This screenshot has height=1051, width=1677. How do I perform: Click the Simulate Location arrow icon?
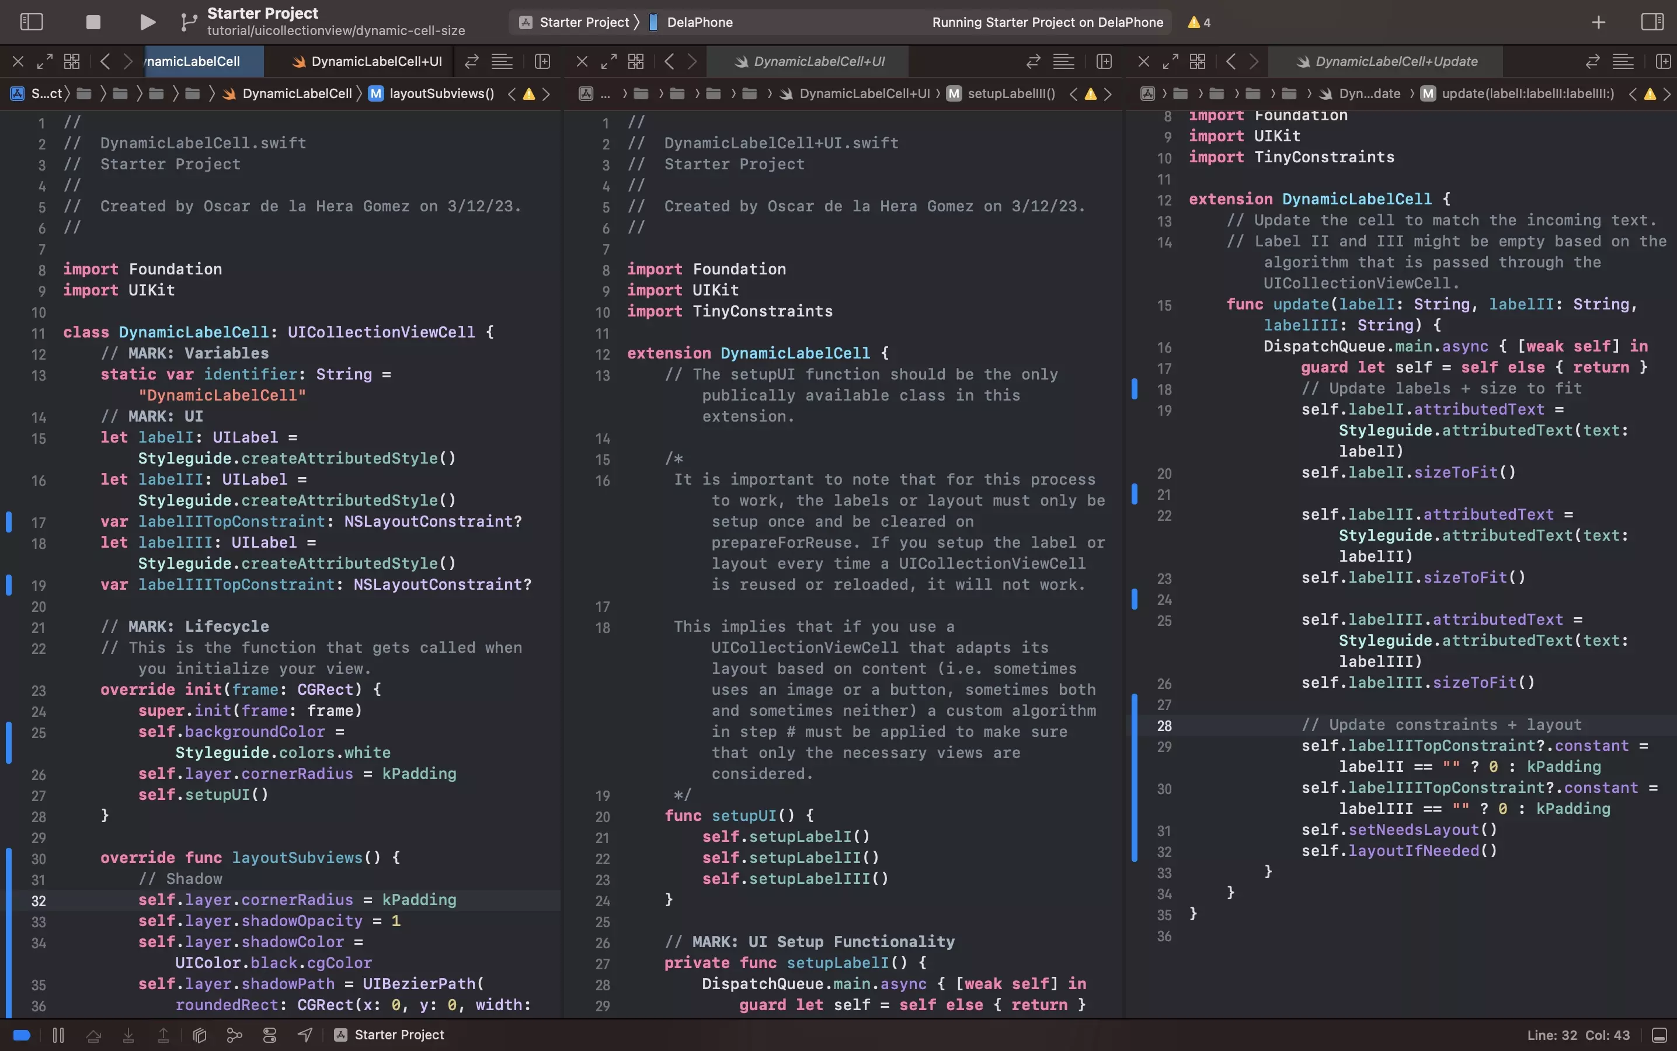click(x=304, y=1035)
